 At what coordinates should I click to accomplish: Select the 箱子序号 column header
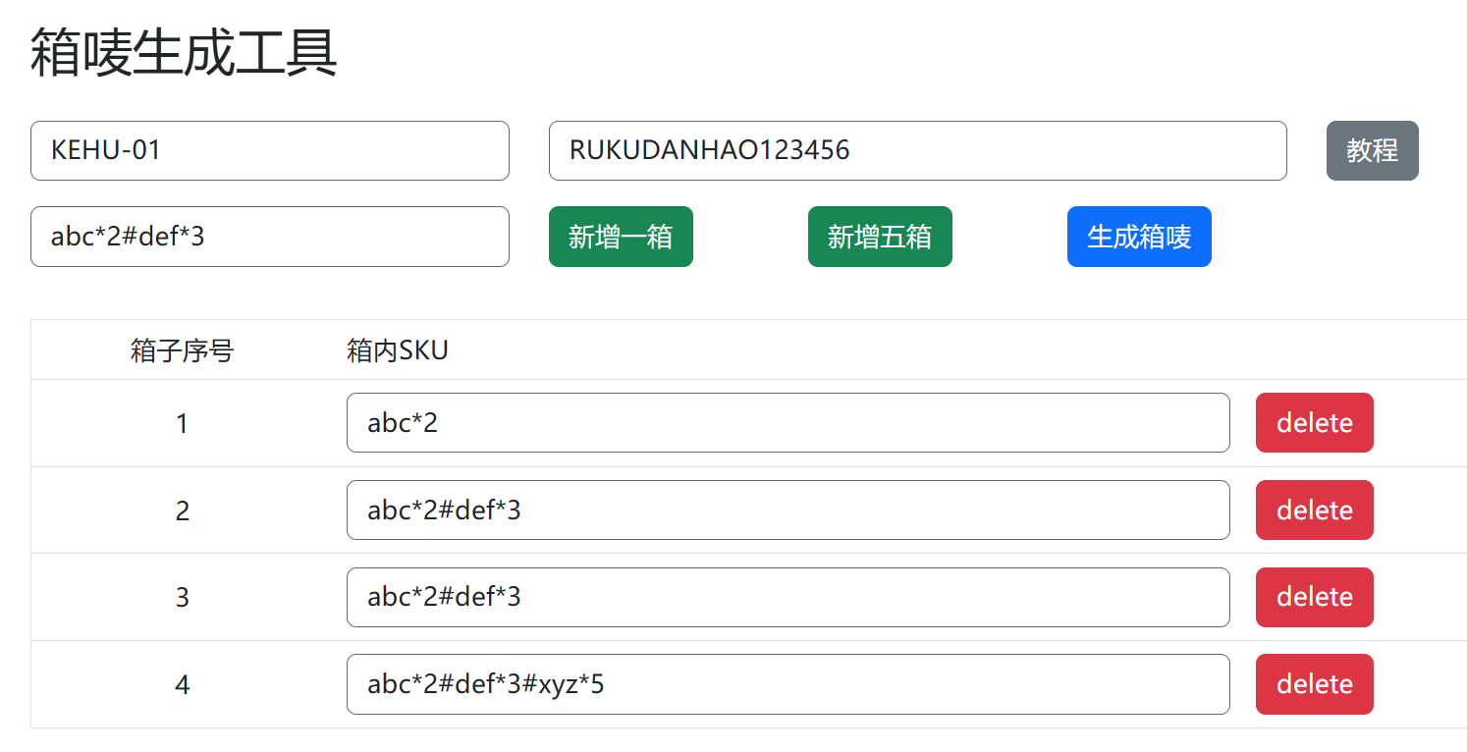(x=182, y=350)
